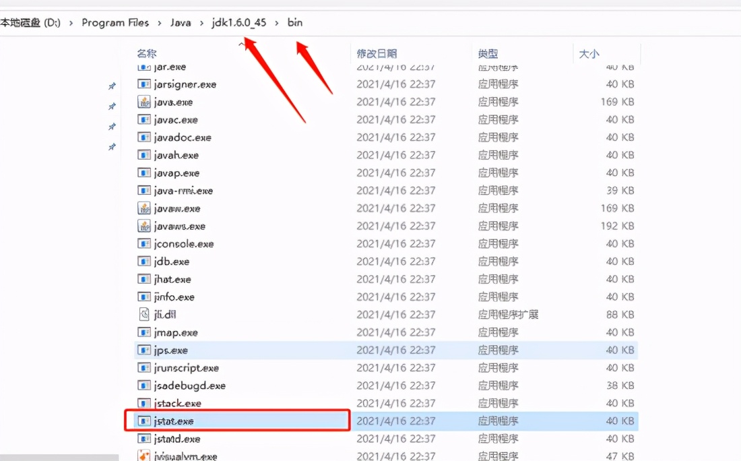
Task: Click the icon beside javah.exe
Action: click(143, 155)
